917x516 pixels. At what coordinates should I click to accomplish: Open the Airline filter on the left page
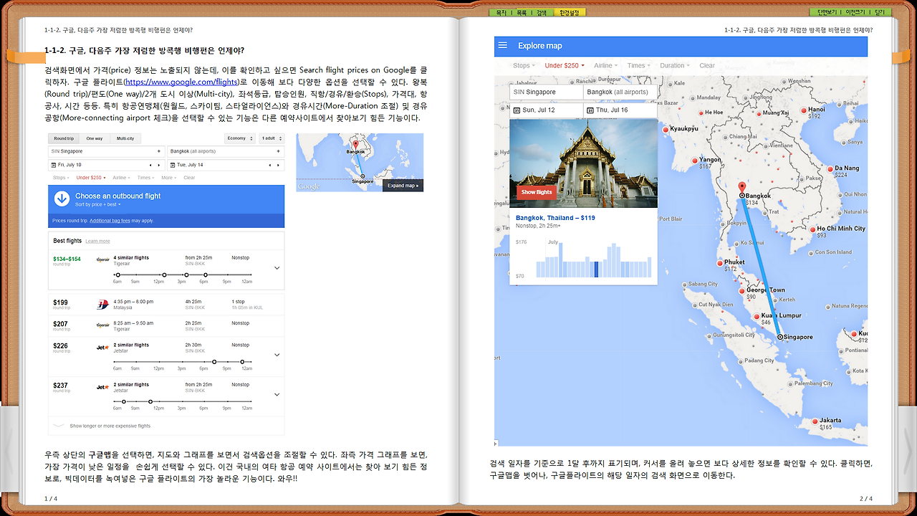[120, 178]
